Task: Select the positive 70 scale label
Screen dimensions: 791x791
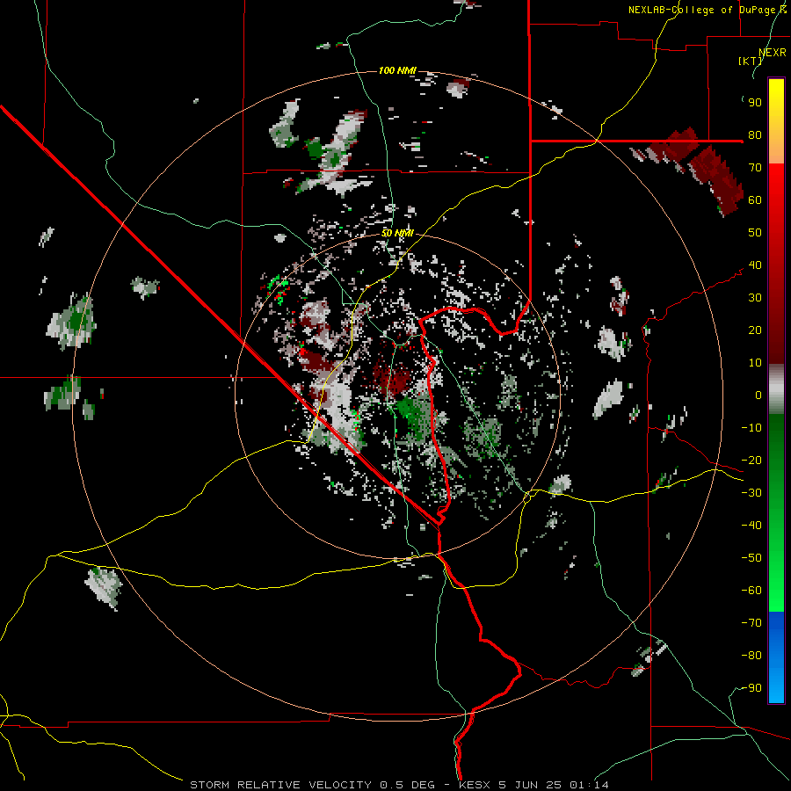Action: coord(755,168)
